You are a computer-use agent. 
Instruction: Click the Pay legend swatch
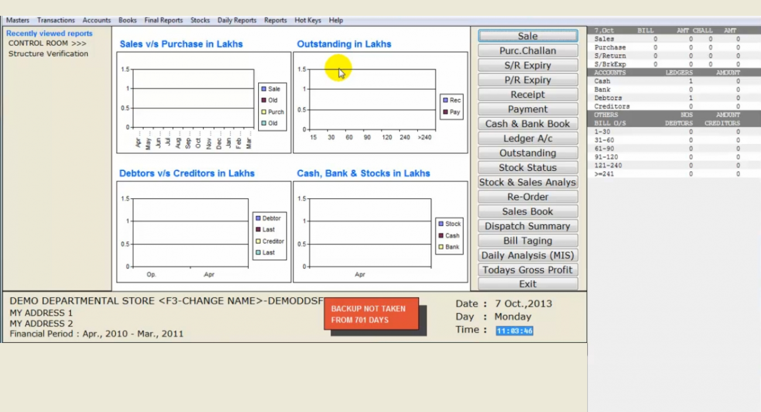click(x=445, y=112)
